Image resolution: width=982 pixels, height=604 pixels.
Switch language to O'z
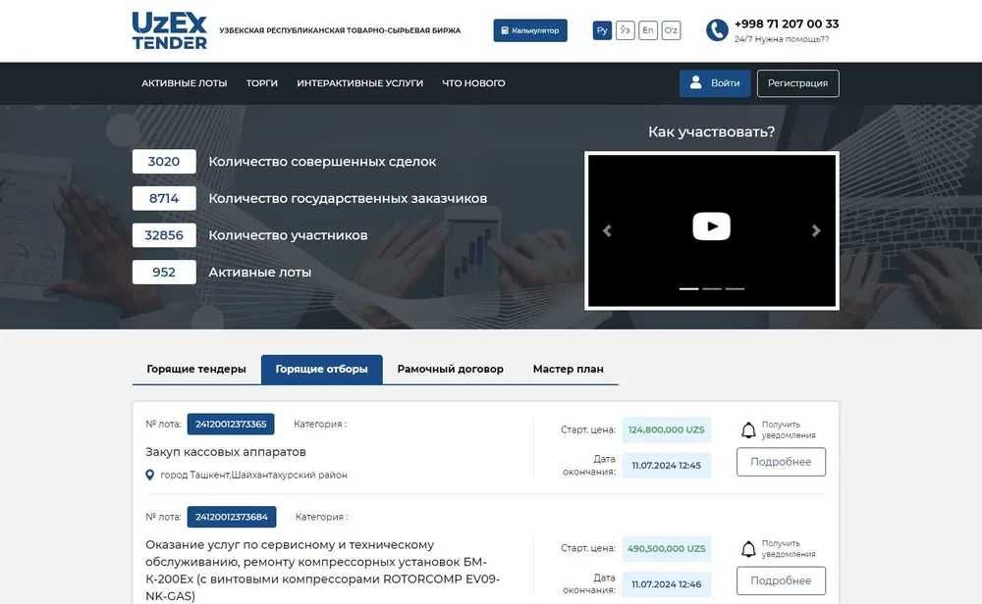pos(671,30)
